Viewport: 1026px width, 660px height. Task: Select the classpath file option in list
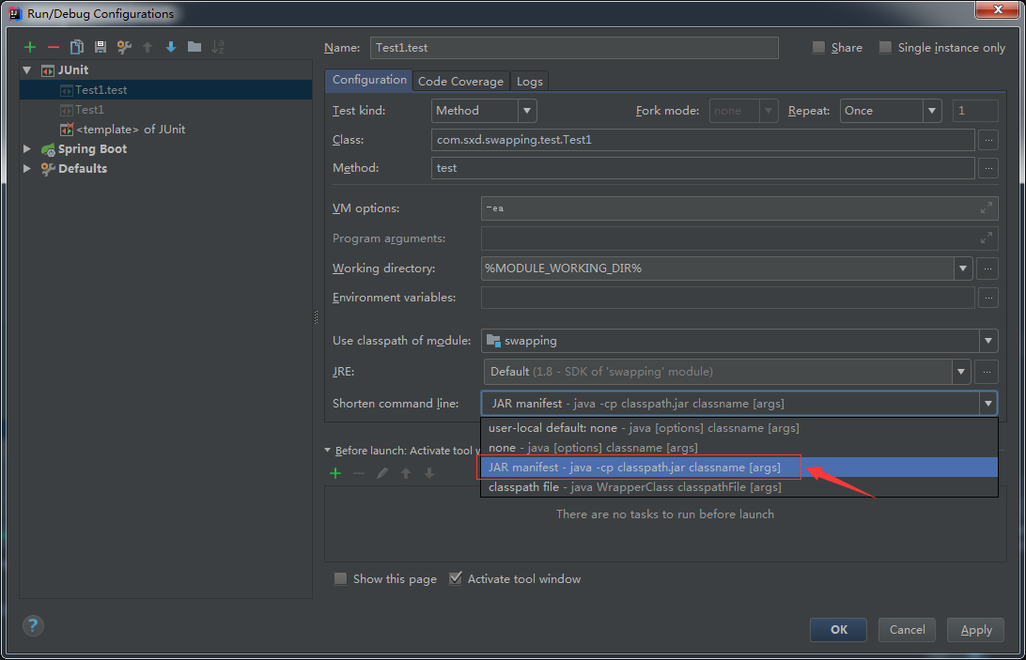click(x=634, y=487)
